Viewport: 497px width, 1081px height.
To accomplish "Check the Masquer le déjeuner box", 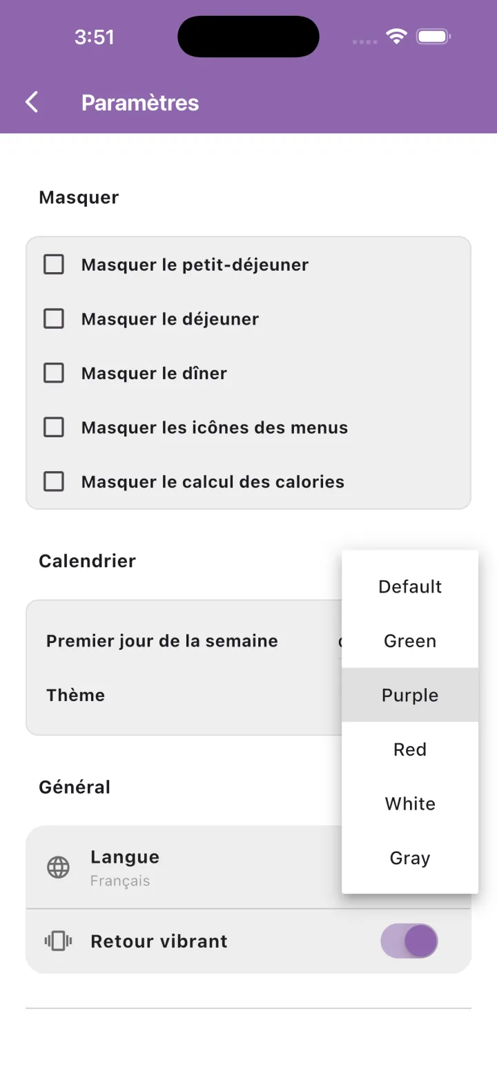I will coord(54,318).
